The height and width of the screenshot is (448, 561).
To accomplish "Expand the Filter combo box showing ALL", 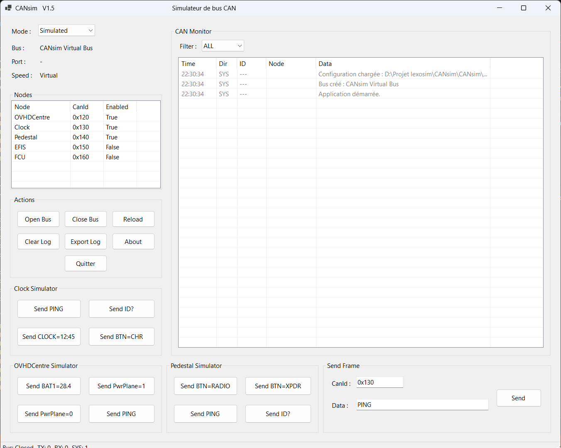I will click(x=223, y=46).
